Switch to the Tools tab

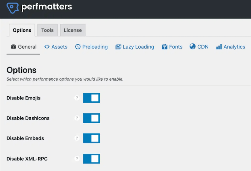(48, 30)
